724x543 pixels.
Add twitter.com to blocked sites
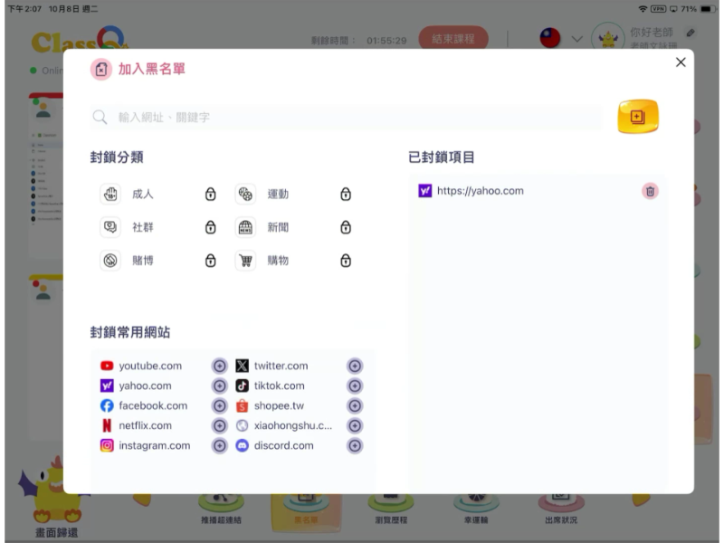(355, 367)
